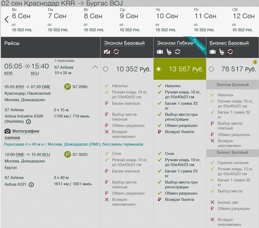Click info icon next to Airbus A321
The height and width of the screenshot is (228, 259).
(31, 185)
